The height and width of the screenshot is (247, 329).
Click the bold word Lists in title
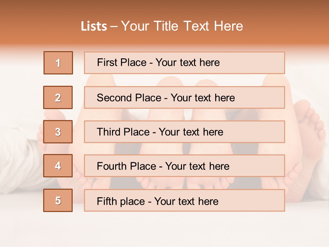[x=94, y=26]
